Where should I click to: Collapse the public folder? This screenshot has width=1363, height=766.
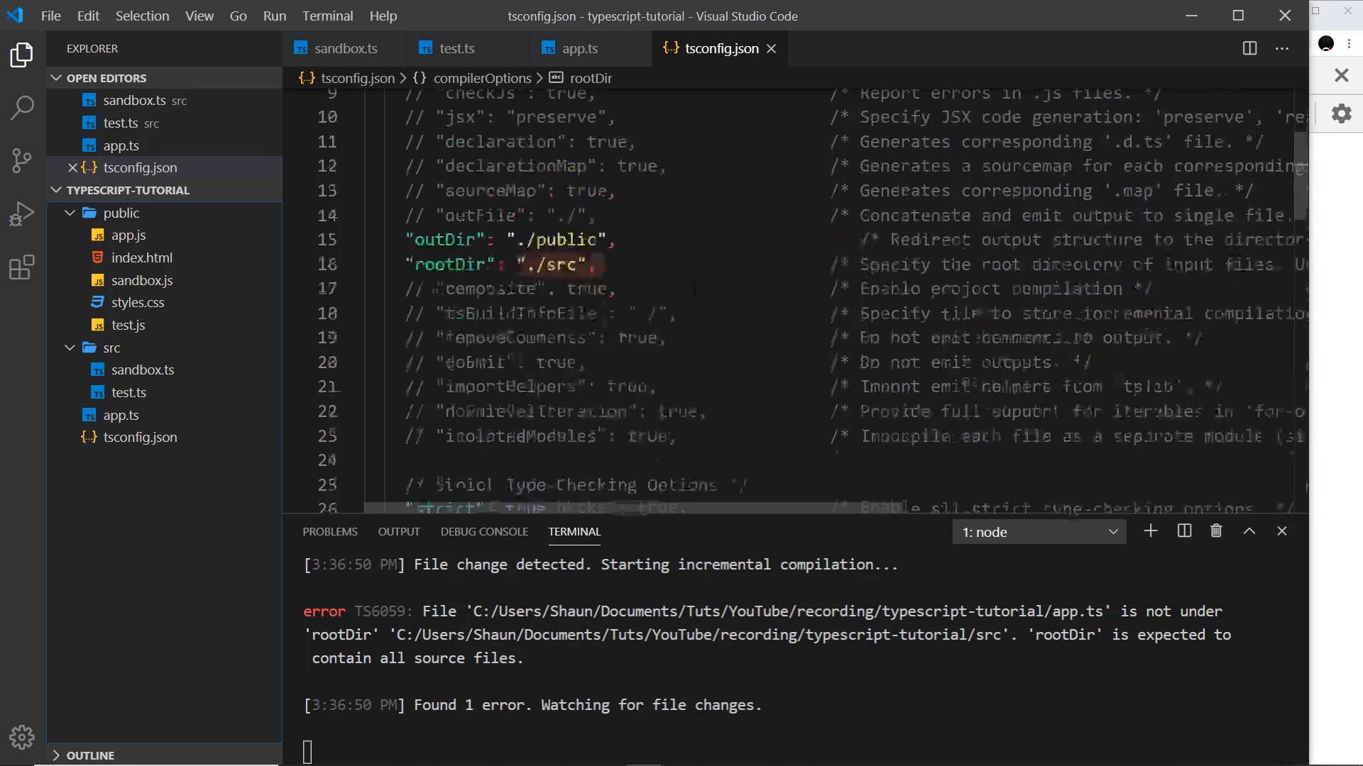[x=70, y=213]
